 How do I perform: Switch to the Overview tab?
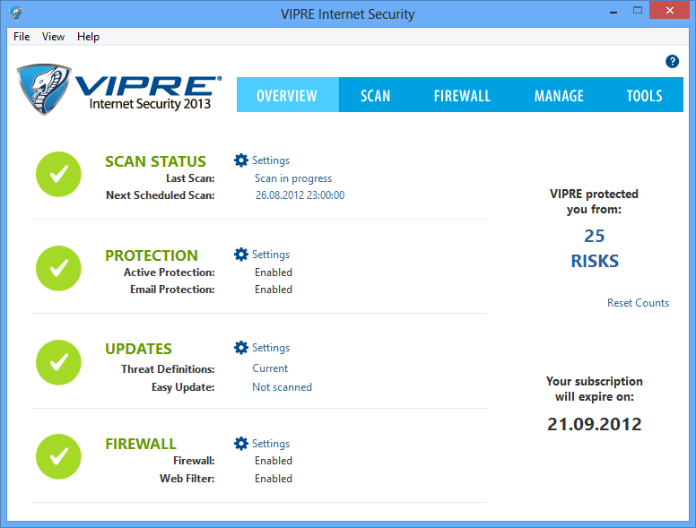pos(287,95)
